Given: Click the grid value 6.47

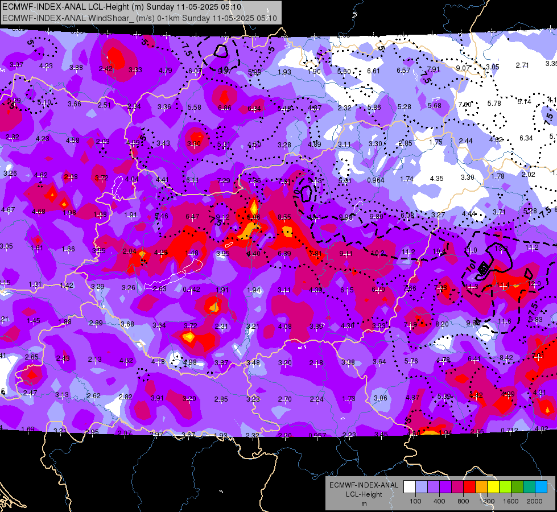Looking at the screenshot, I should 192,216.
